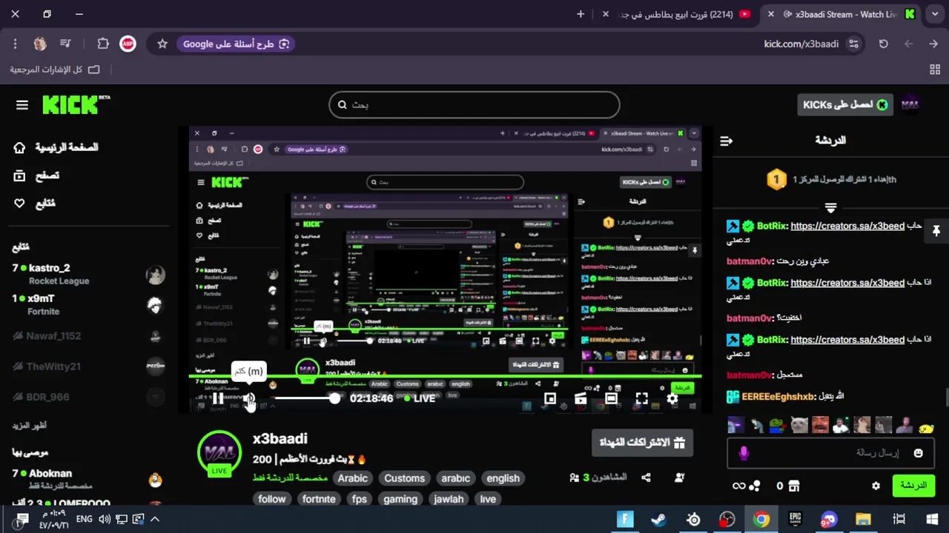Open kastro_2 channel in sidebar
Screen dimensions: 949x533
point(89,274)
